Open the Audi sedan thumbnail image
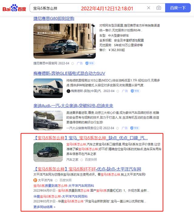The image size is (194, 212). (x=48, y=121)
